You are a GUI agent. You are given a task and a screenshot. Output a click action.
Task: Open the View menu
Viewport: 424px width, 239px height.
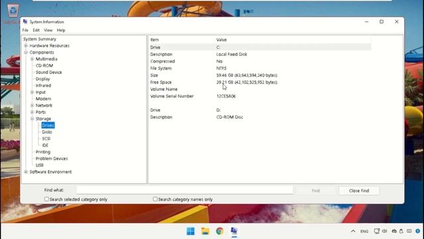tap(48, 31)
